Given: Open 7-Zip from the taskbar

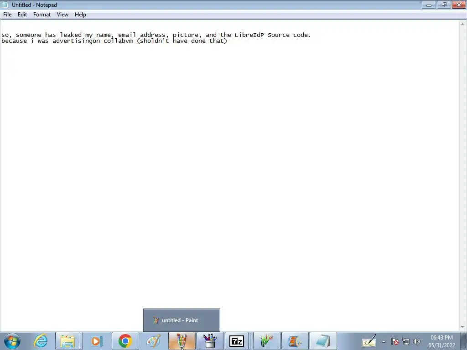Looking at the screenshot, I should click(x=237, y=341).
